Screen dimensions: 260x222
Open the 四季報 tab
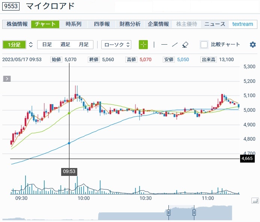click(x=102, y=24)
